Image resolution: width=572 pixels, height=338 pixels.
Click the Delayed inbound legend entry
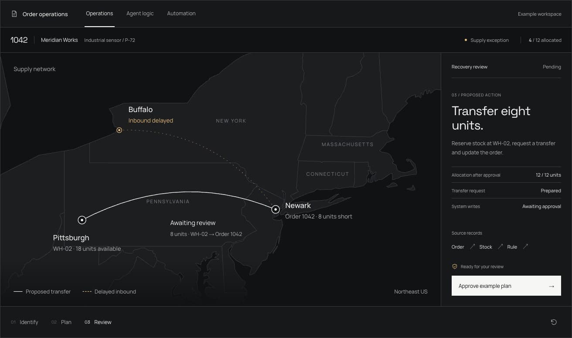109,291
